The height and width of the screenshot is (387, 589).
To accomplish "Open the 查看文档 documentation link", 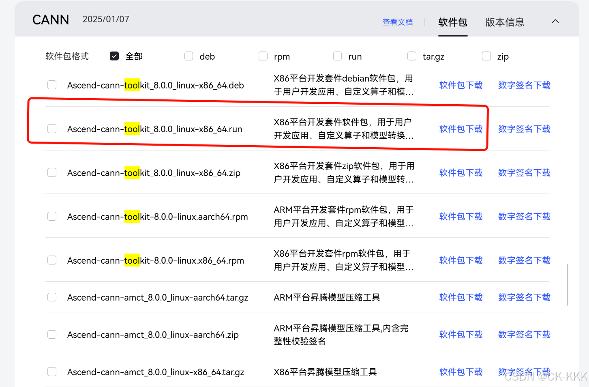I will click(397, 22).
